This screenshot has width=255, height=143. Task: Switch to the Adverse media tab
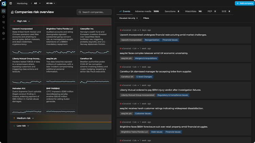(x=147, y=11)
